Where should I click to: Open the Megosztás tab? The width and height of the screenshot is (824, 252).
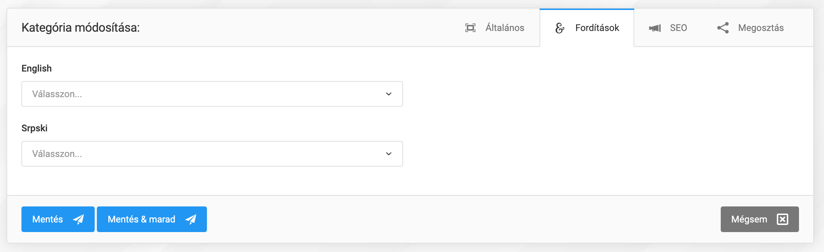pyautogui.click(x=761, y=28)
